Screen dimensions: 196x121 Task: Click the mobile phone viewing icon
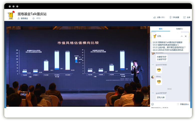pos(170,17)
